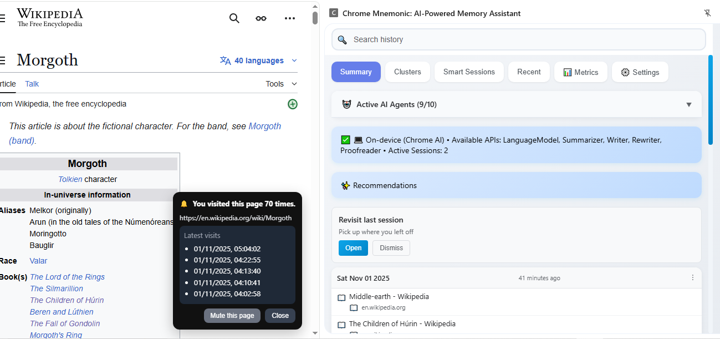Open the Sat Nov 01 session options menu
This screenshot has height=339, width=720.
point(693,278)
